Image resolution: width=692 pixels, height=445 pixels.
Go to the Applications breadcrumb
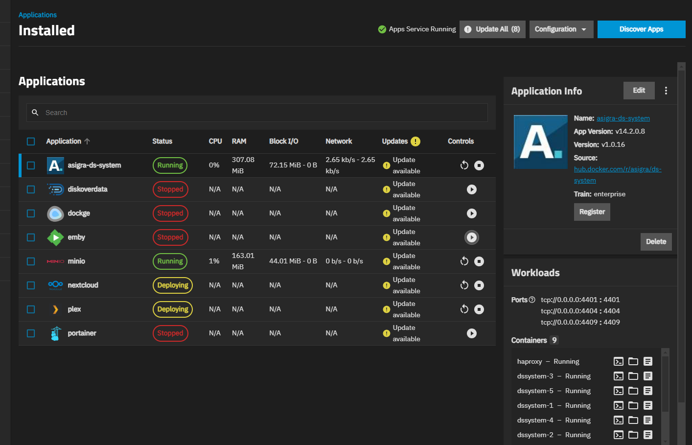pos(38,15)
